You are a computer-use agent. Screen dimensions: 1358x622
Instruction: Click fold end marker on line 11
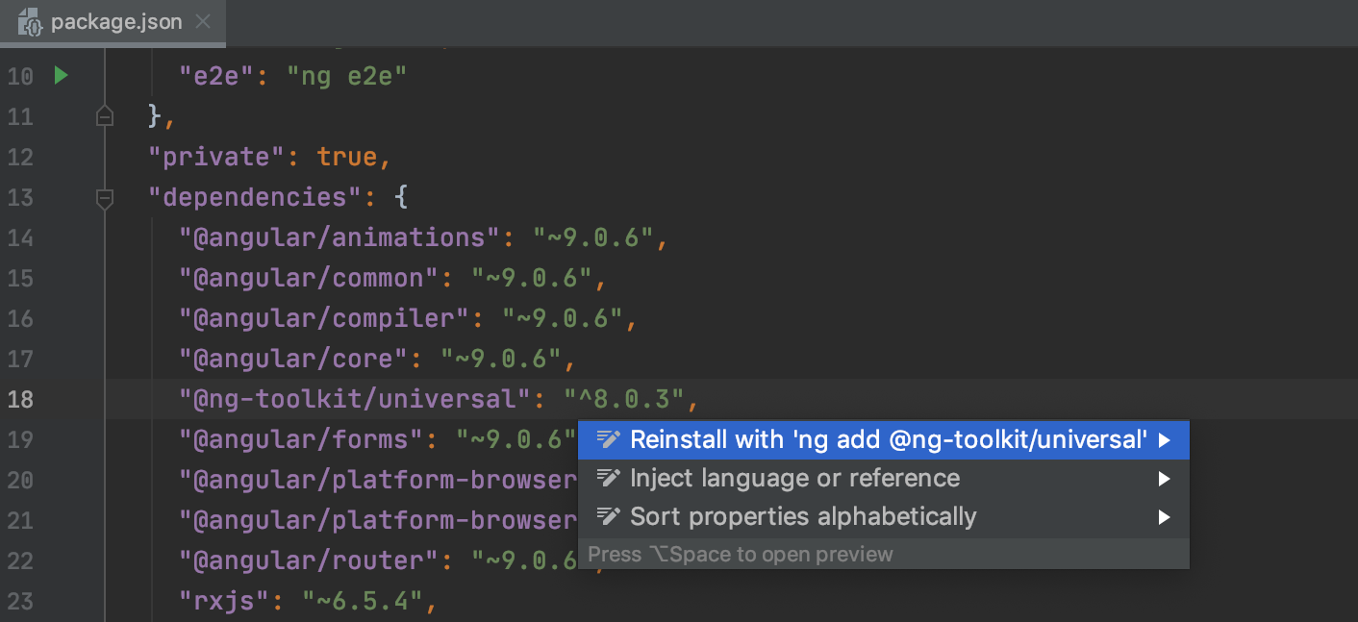(105, 116)
